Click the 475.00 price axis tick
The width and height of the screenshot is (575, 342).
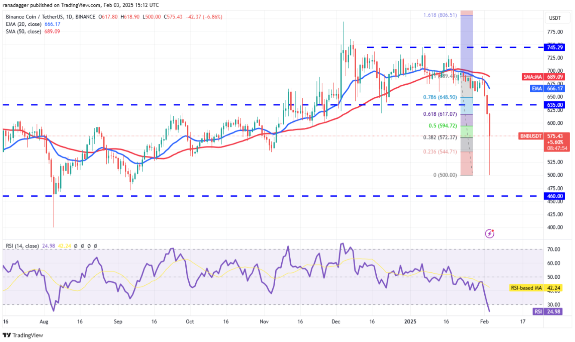click(554, 188)
